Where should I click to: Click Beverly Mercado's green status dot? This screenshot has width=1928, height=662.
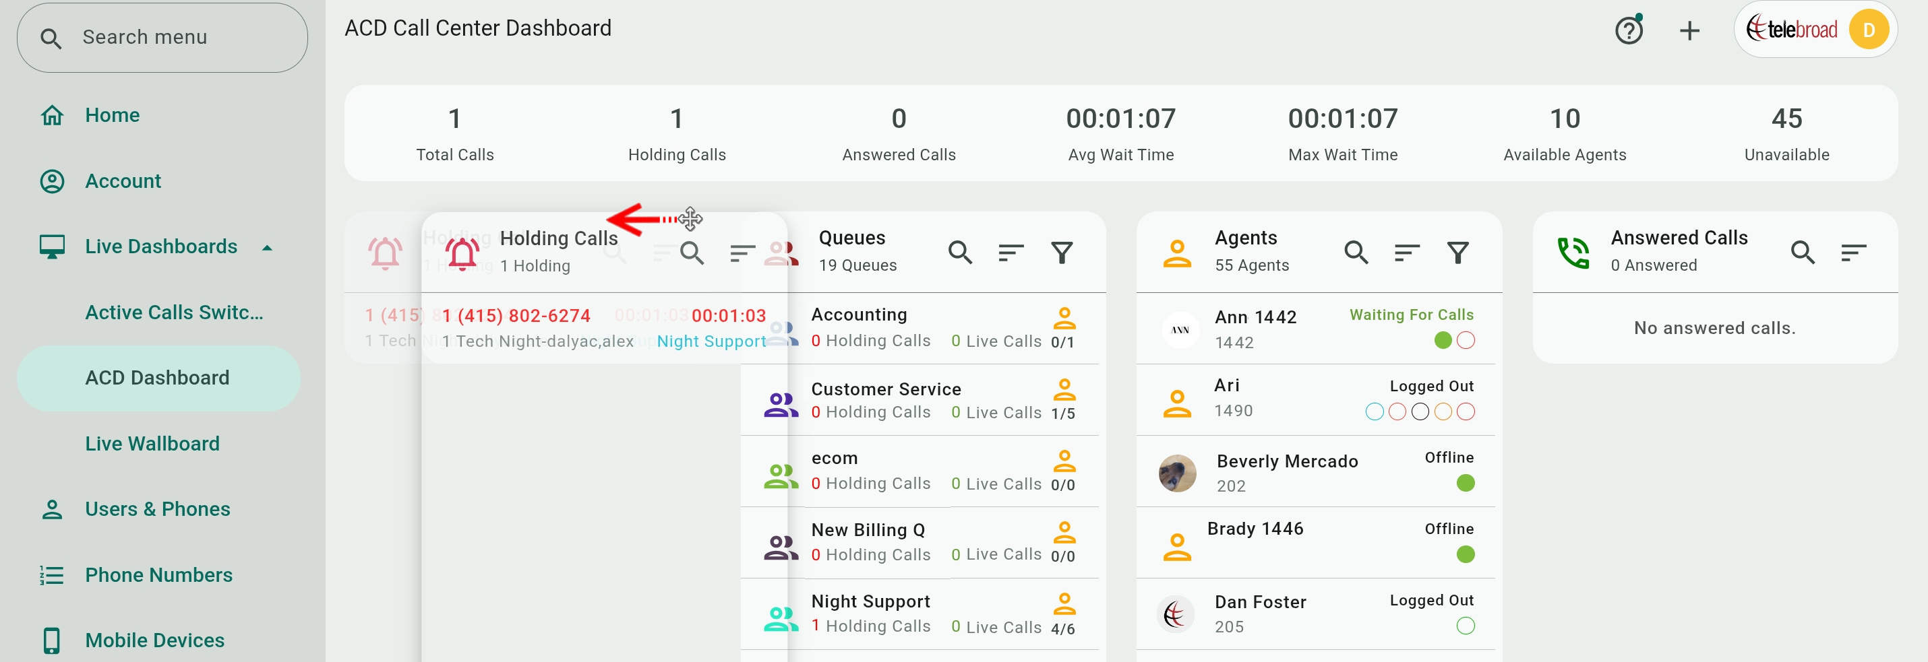coord(1466,484)
